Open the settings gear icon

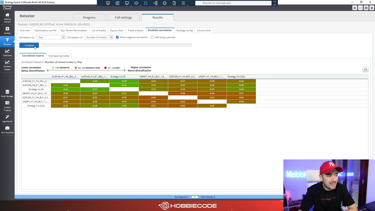tap(372, 8)
